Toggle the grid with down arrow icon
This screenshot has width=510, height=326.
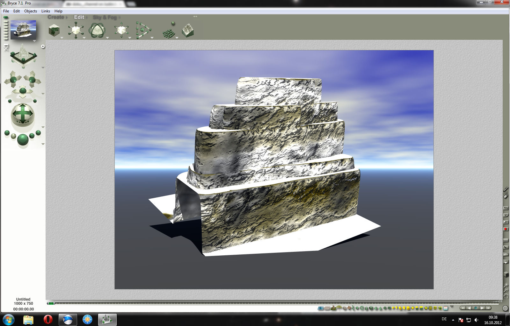(506, 262)
